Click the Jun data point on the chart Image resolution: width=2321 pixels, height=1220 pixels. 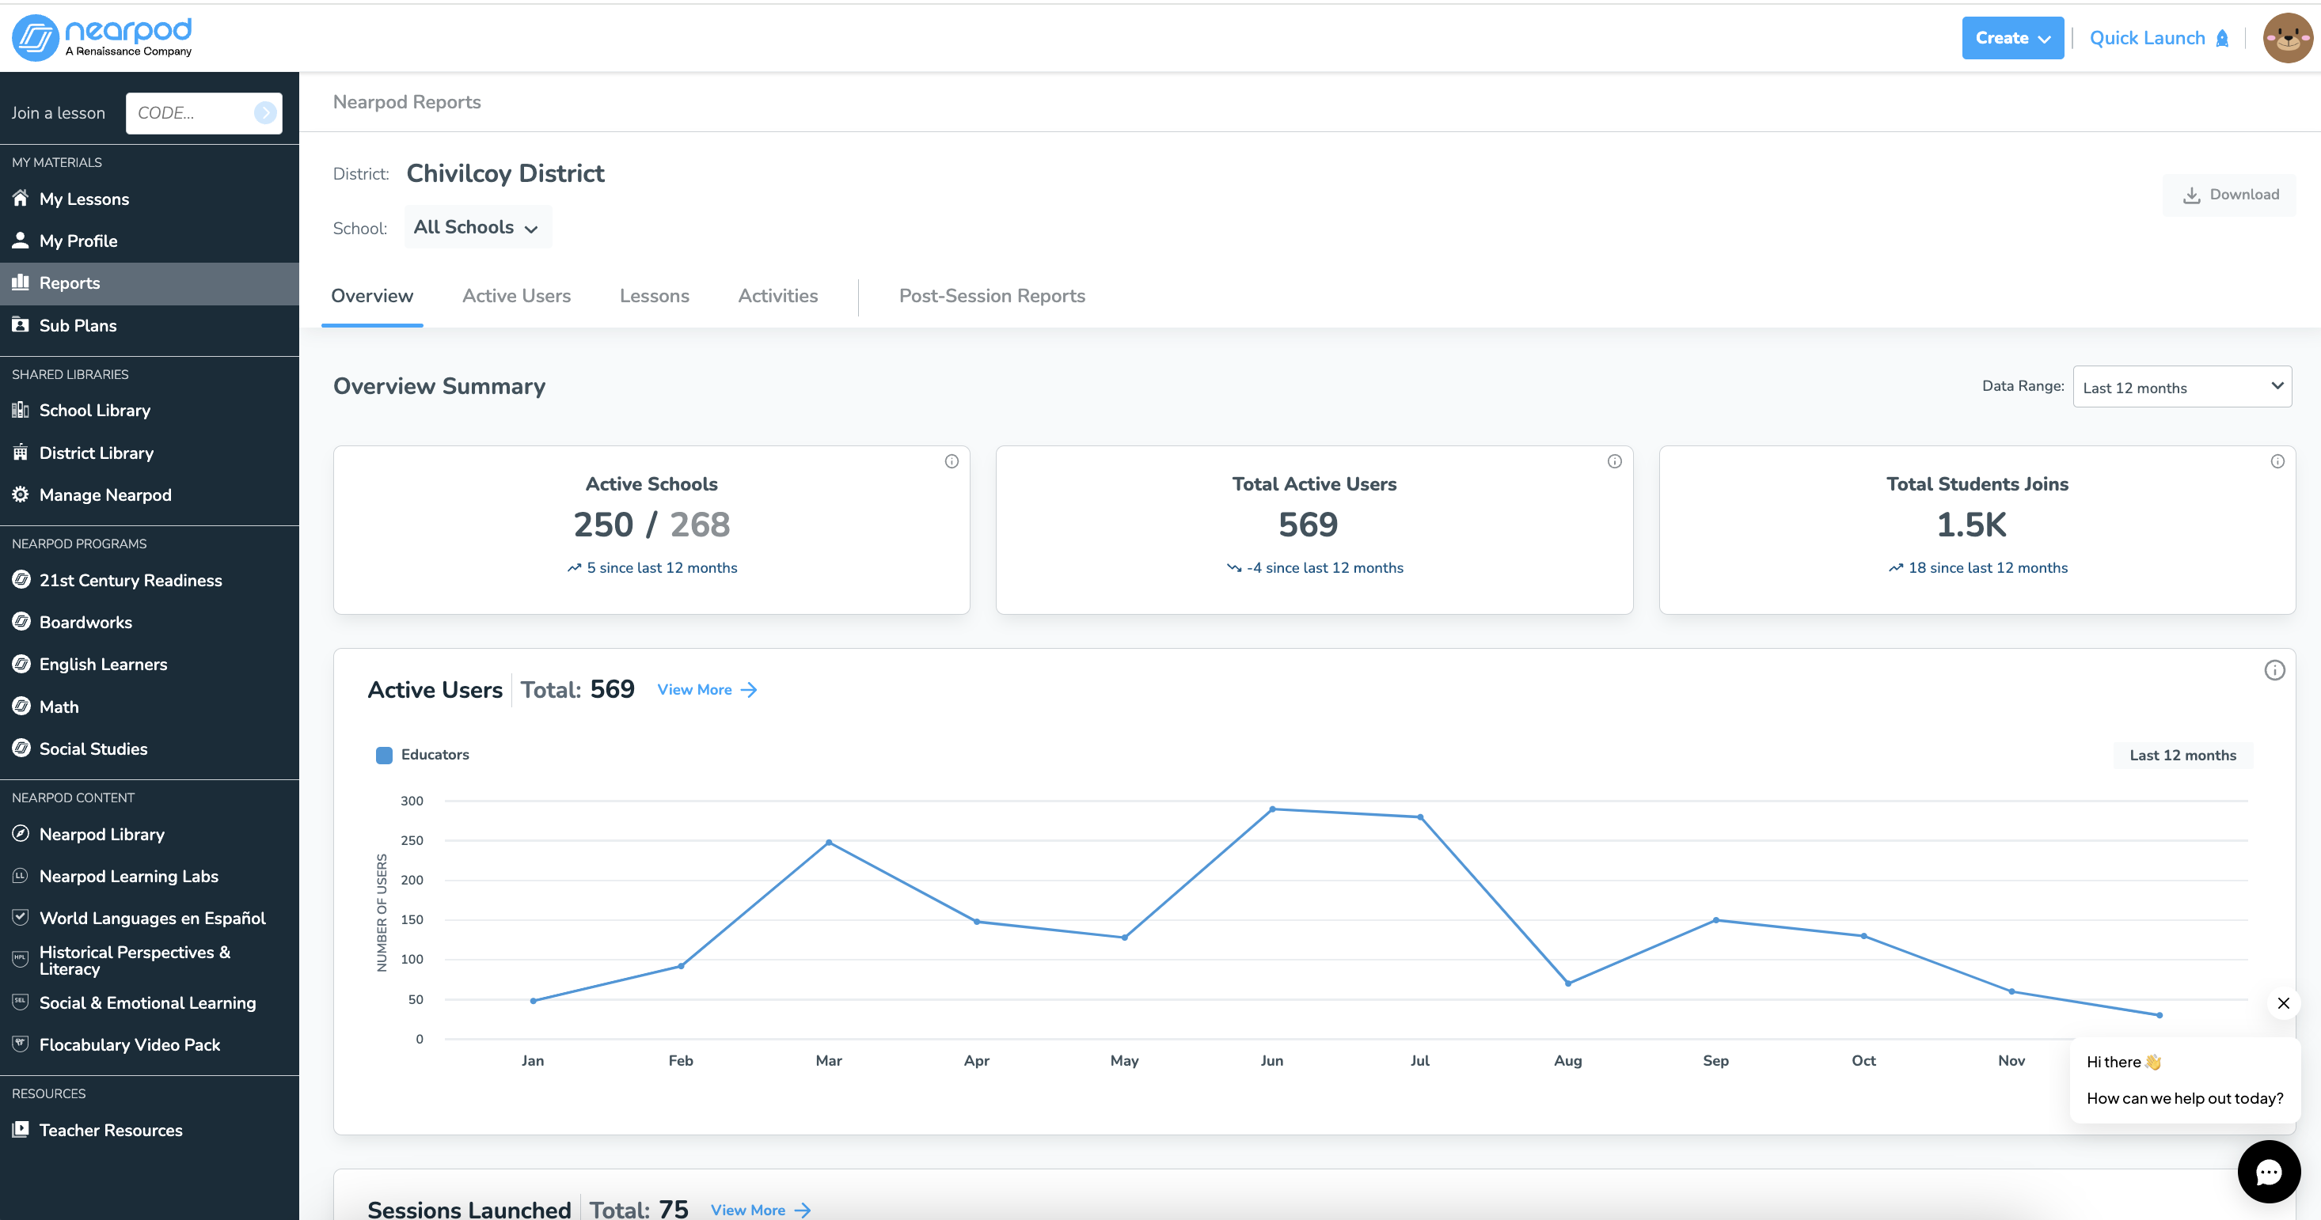click(1272, 809)
